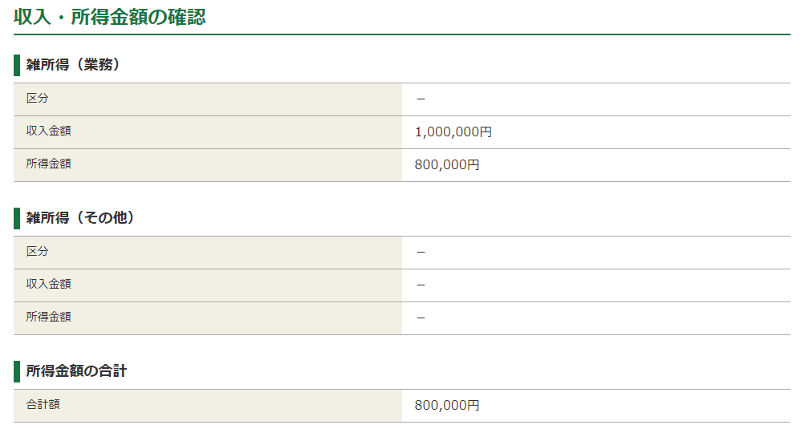The height and width of the screenshot is (437, 809).
Task: Select the 合計額 total of 800,000円
Action: (447, 406)
